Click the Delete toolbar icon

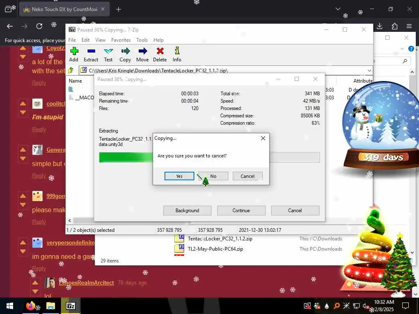click(x=160, y=54)
